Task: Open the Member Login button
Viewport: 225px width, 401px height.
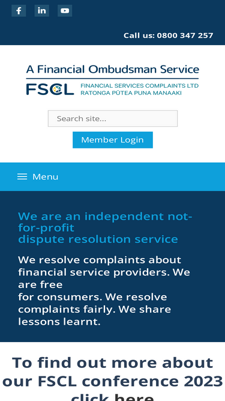Action: (113, 140)
